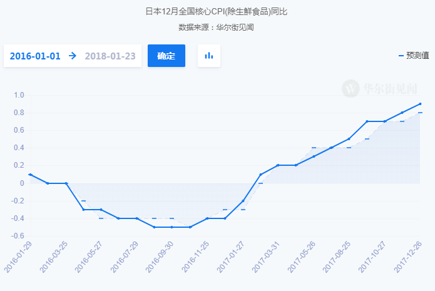Select the last data point at 2017-12-26

pyautogui.click(x=420, y=104)
